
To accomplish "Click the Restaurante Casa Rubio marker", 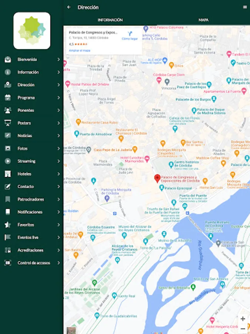I will [78, 122].
